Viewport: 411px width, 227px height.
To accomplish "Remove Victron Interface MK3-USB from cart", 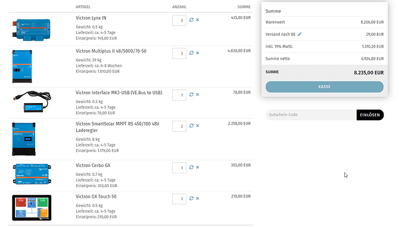I will coord(198,95).
